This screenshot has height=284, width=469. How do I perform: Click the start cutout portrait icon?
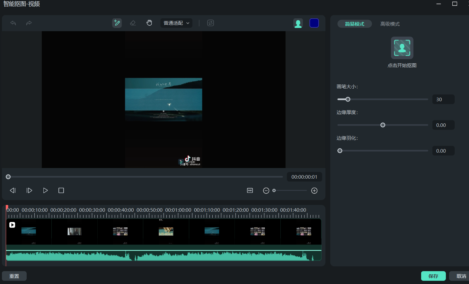(402, 48)
